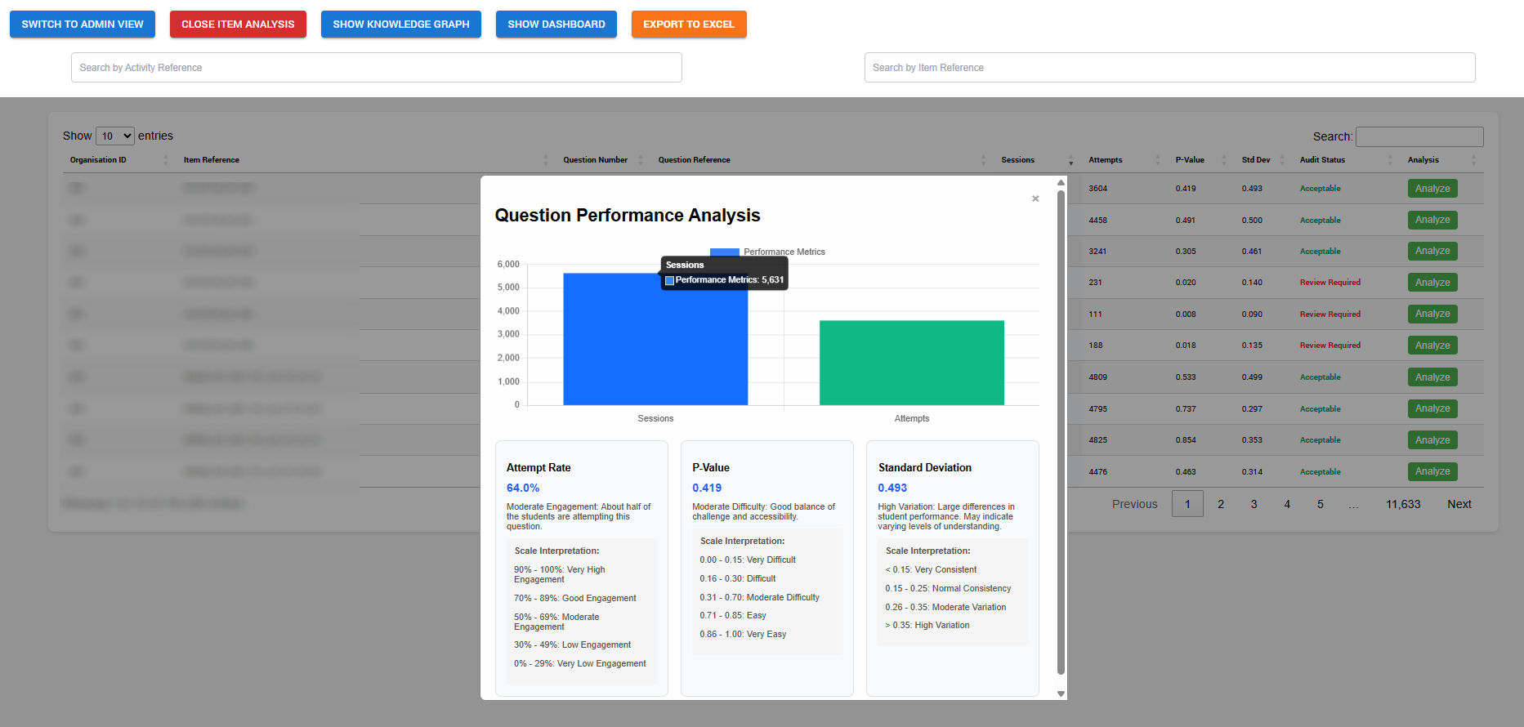This screenshot has height=727, width=1524.
Task: Toggle the Performance Metrics legend swatch
Action: pyautogui.click(x=724, y=252)
